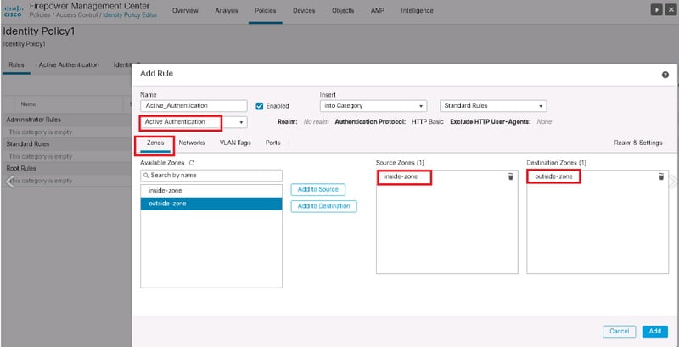Image resolution: width=679 pixels, height=347 pixels.
Task: Select the Active Authentication tab in background
Action: point(69,64)
